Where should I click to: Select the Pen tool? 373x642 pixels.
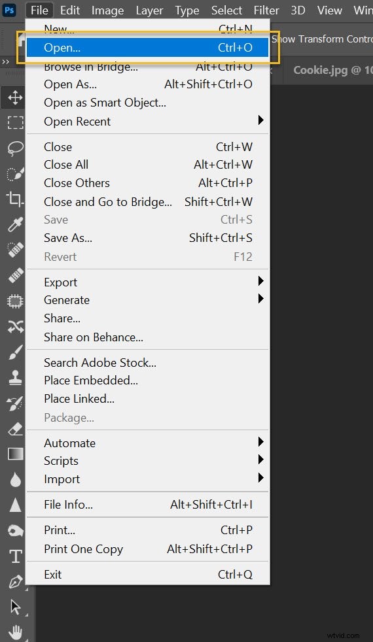coord(15,582)
